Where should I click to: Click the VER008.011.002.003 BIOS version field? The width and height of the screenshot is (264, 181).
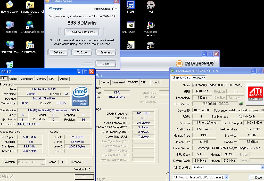tap(215, 104)
